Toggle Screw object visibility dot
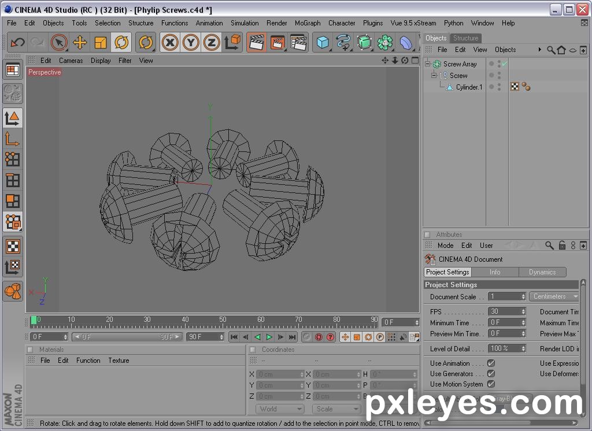The width and height of the screenshot is (592, 431). [x=491, y=75]
